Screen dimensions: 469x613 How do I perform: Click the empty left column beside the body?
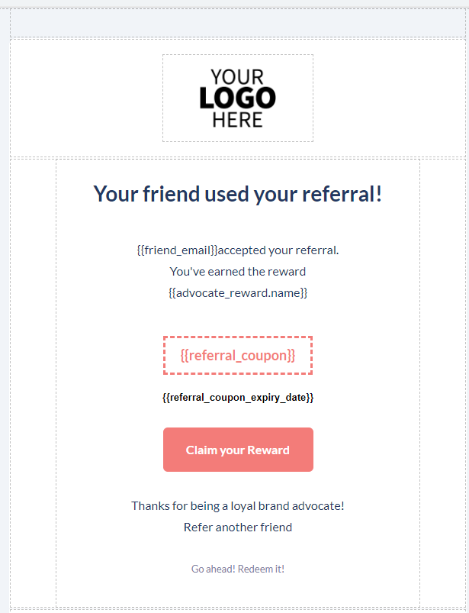33,382
